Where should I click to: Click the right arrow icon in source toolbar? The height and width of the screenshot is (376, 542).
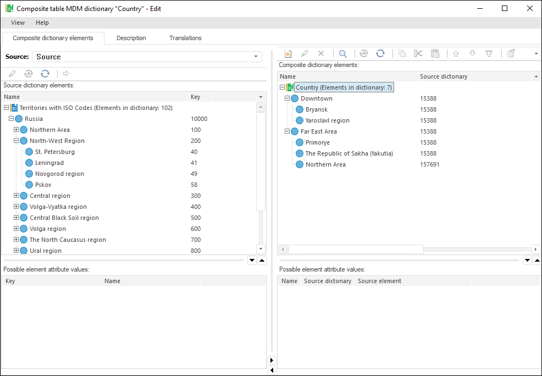coord(67,73)
